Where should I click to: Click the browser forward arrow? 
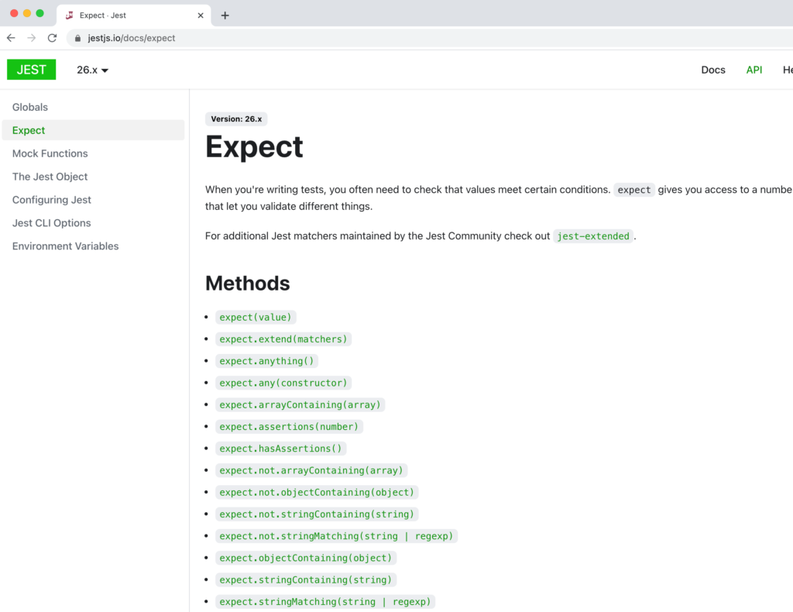(x=31, y=38)
